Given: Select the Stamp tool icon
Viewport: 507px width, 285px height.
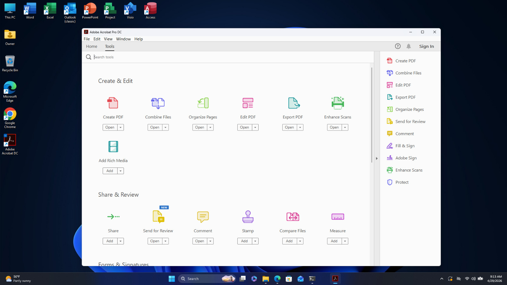Looking at the screenshot, I should [248, 217].
